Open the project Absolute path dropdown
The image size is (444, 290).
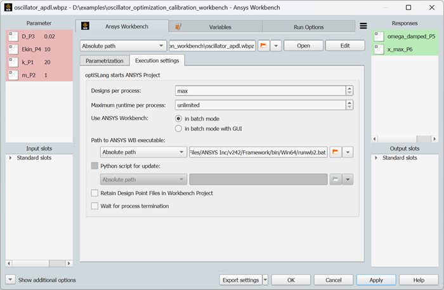[123, 46]
